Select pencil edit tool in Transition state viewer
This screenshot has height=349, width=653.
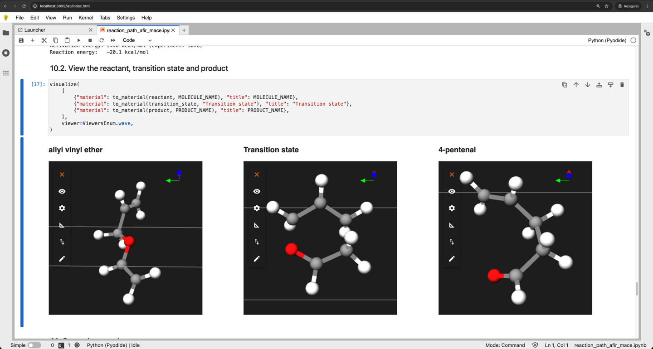click(x=257, y=259)
